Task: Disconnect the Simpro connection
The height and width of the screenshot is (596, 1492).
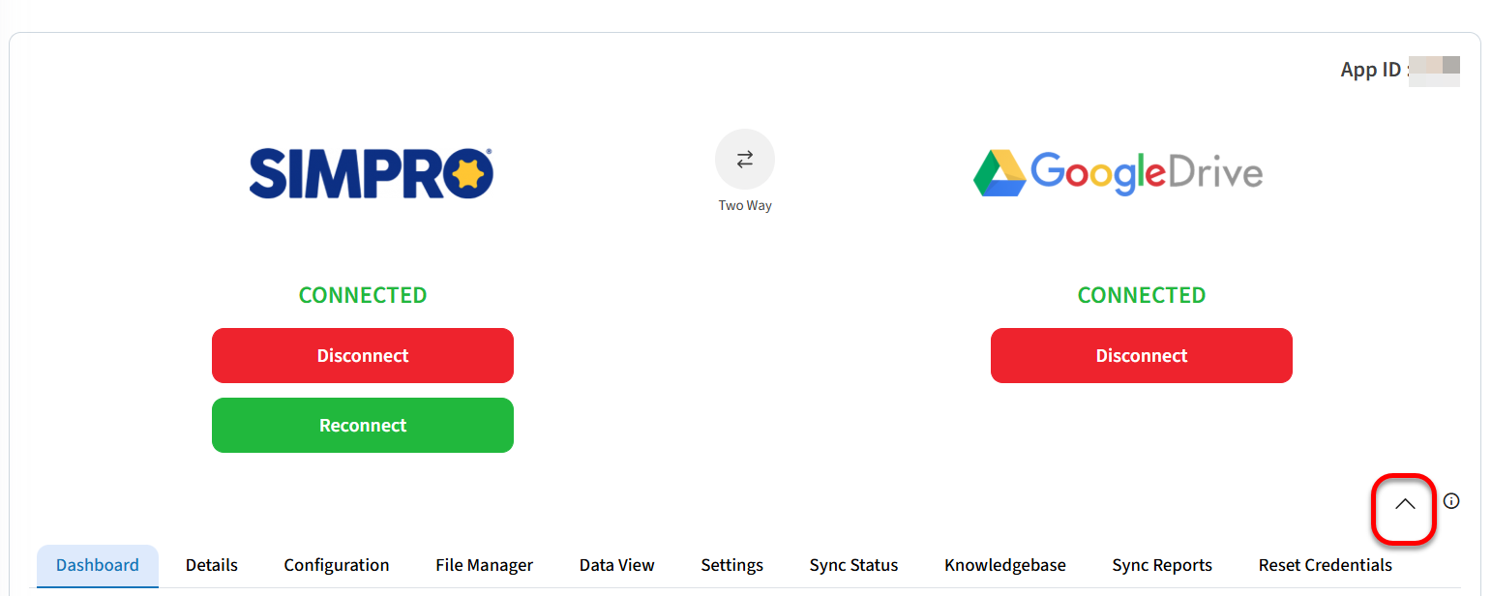Action: click(x=363, y=356)
